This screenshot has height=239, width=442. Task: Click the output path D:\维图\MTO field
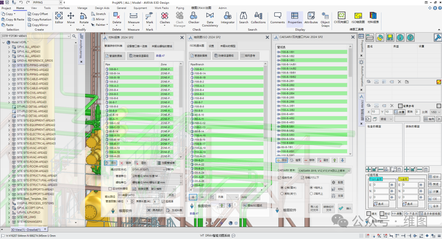138,195
